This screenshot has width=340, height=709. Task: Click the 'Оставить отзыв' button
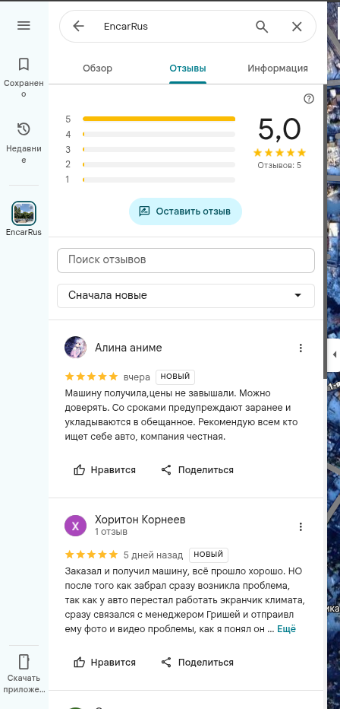coord(185,211)
